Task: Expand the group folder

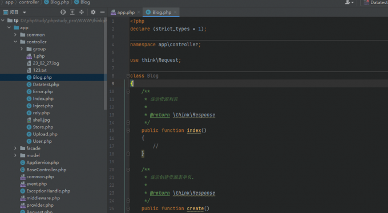Action: click(x=22, y=49)
